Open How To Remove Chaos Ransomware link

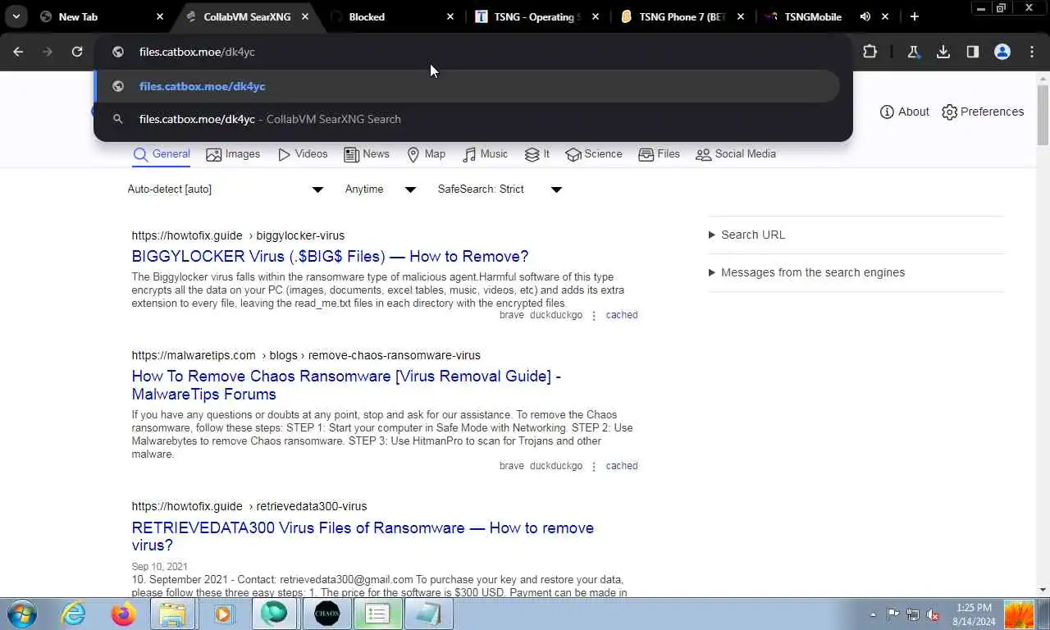[x=346, y=386]
